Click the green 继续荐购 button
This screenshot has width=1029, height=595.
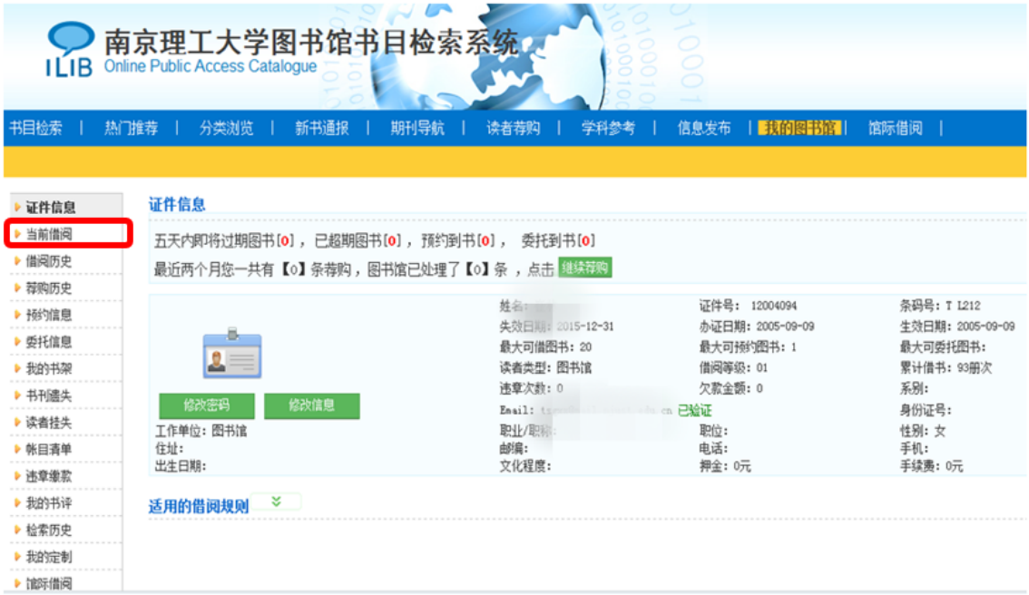tap(584, 268)
